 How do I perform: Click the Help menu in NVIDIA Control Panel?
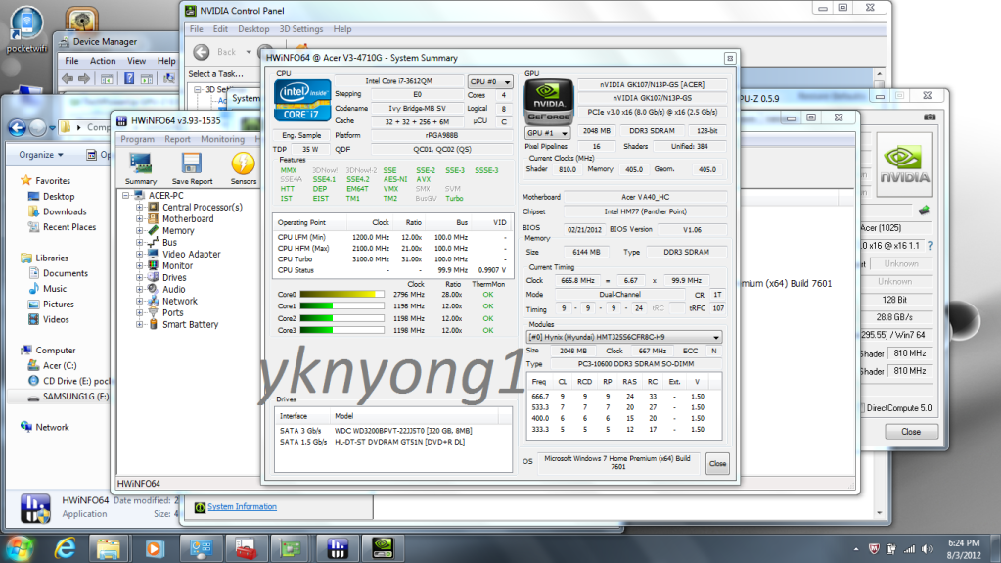click(x=342, y=29)
